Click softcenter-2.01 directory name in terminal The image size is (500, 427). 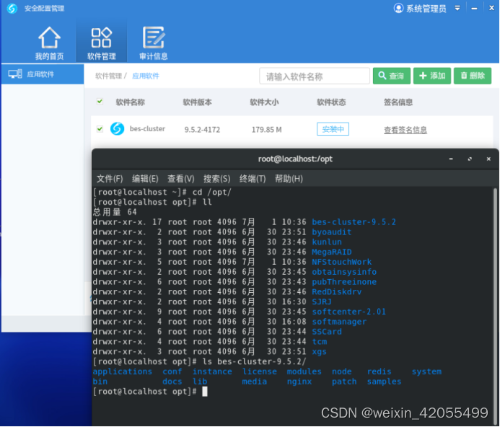click(349, 312)
